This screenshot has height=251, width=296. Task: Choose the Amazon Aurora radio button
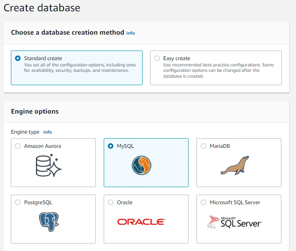coord(18,146)
